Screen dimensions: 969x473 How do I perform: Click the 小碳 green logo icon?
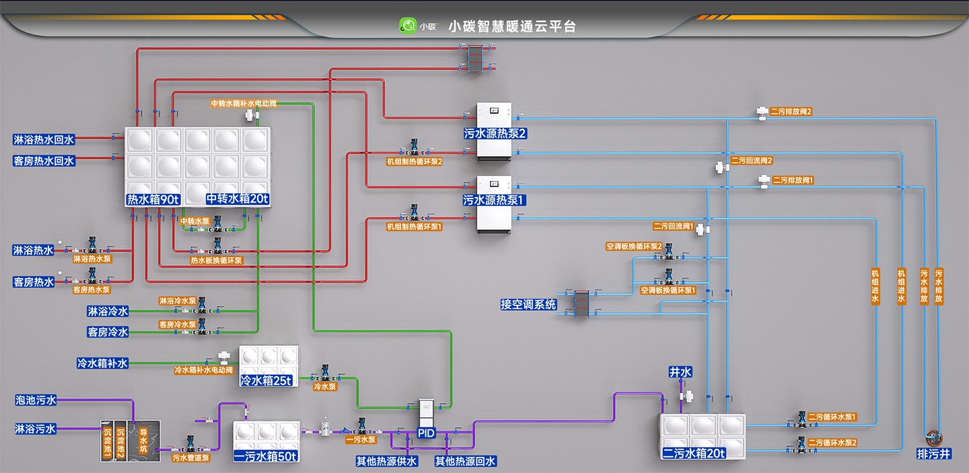[407, 26]
